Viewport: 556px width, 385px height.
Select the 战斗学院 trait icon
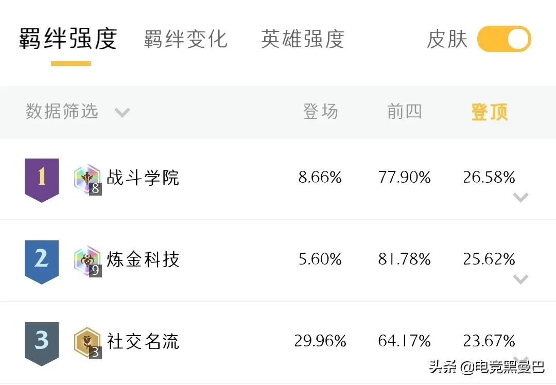(x=88, y=177)
